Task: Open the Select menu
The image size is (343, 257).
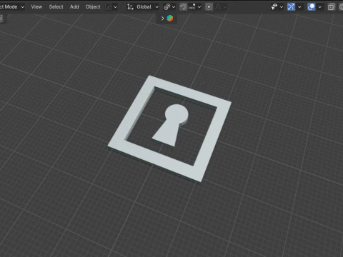Action: pyautogui.click(x=56, y=7)
